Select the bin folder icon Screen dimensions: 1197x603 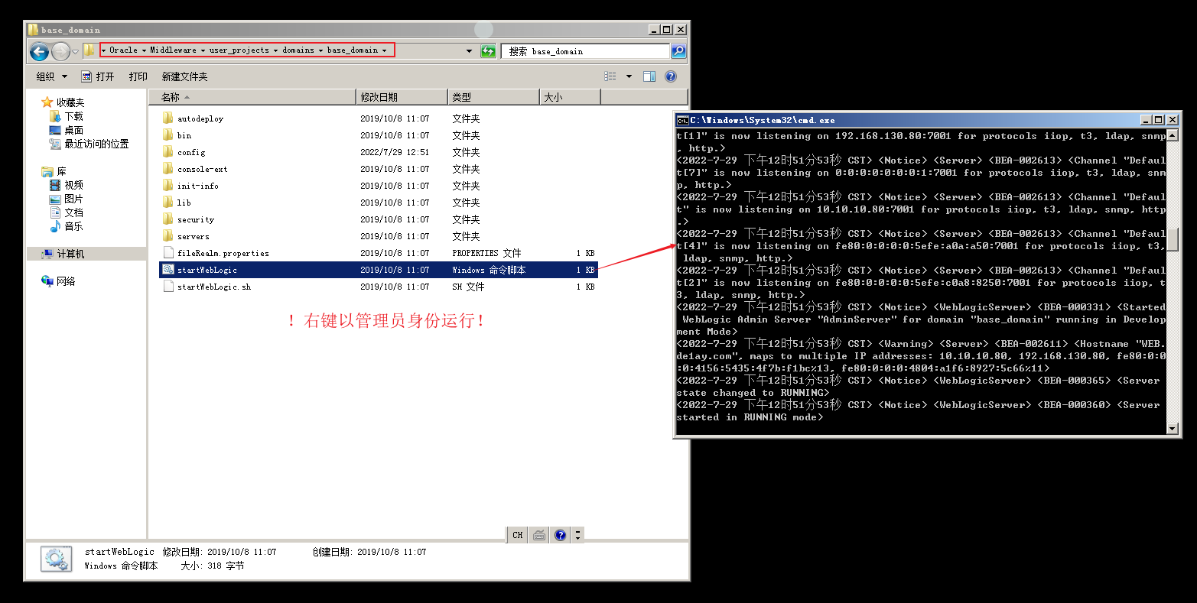click(x=168, y=135)
